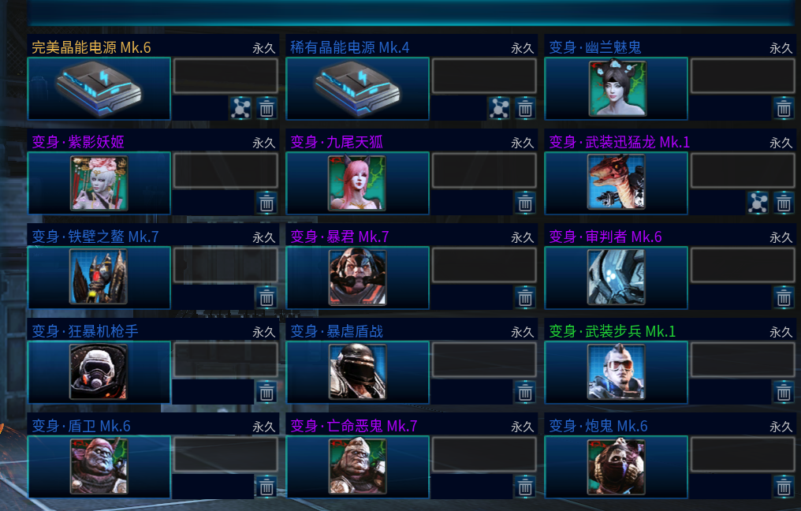Screen dimensions: 801x511
Task: Delete the 变身·狂暴机枪手 item
Action: tap(266, 392)
